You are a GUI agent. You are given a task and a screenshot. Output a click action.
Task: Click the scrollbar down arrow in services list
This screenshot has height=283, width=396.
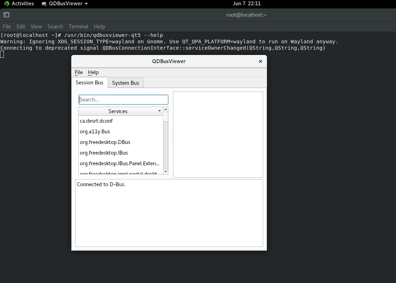tap(166, 172)
